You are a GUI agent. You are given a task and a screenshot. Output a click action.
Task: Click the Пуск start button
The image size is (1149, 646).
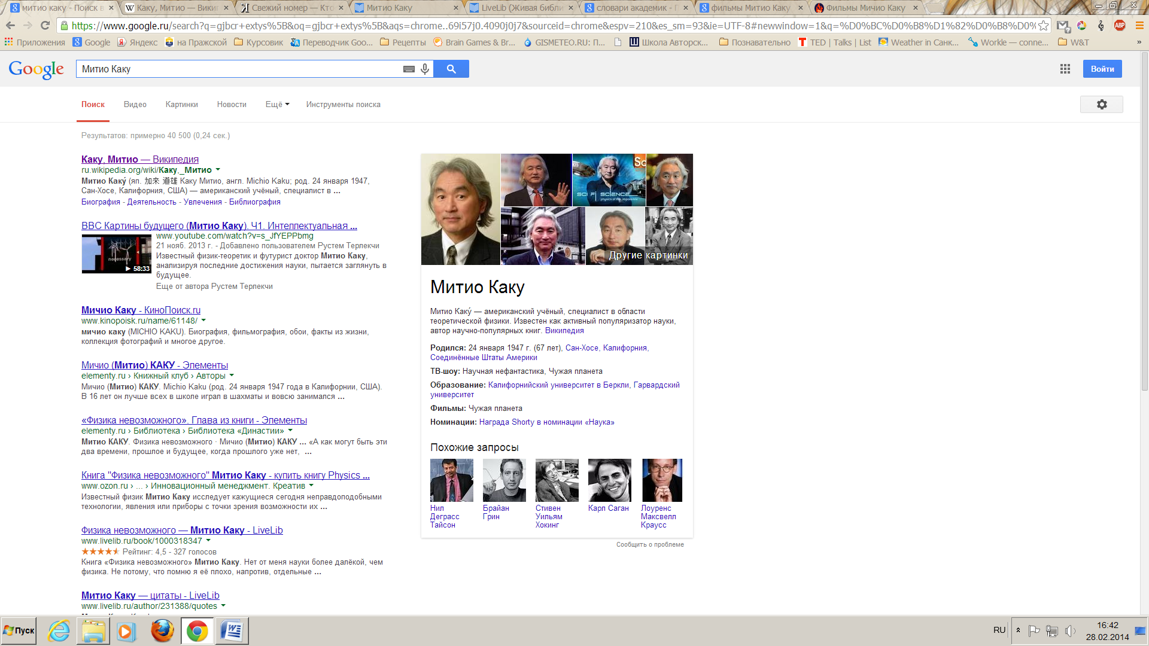[x=19, y=630]
